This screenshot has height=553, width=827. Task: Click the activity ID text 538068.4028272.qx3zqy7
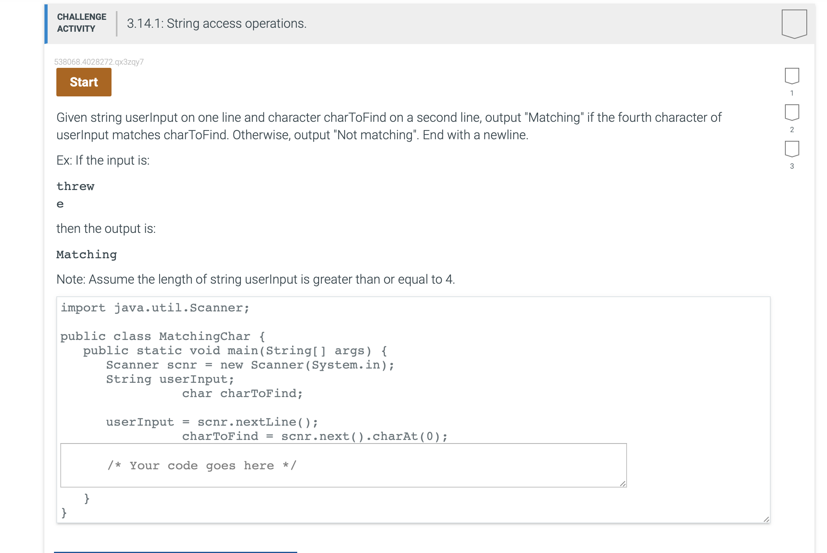99,62
